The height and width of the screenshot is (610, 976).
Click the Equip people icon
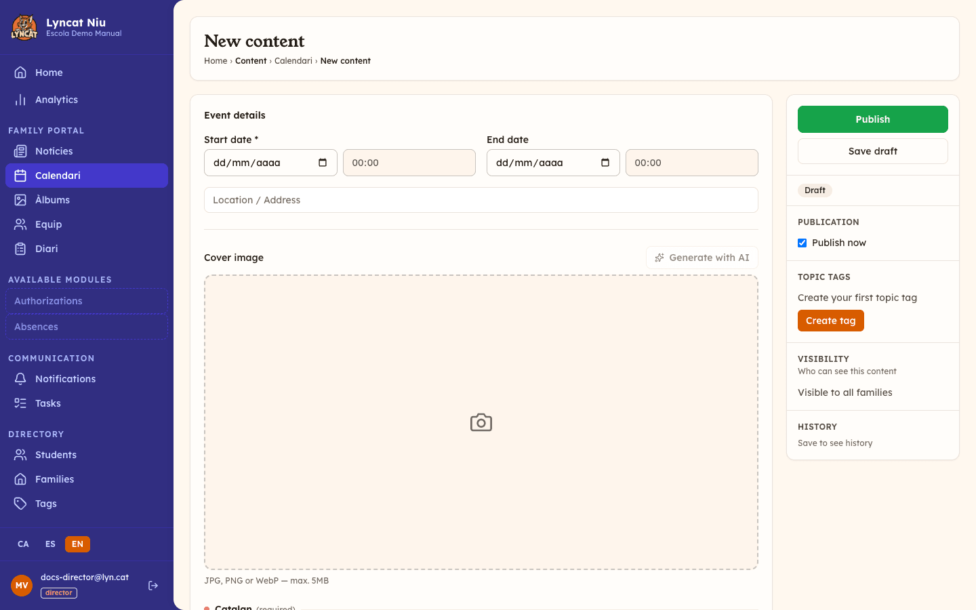coord(20,224)
